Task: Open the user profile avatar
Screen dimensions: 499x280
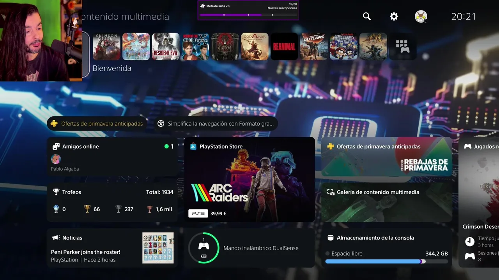Action: [421, 16]
